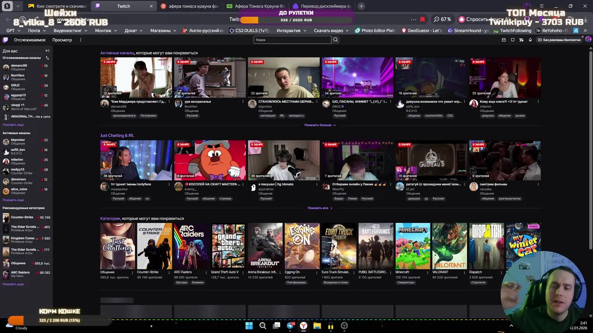Viewport: 593px width, 333px height.
Task: Open the Скачать видео bookmarks dropdown
Action: pyautogui.click(x=331, y=31)
